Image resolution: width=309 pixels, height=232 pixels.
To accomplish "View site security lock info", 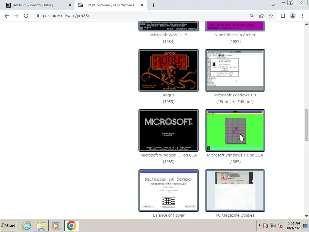I will pos(38,16).
